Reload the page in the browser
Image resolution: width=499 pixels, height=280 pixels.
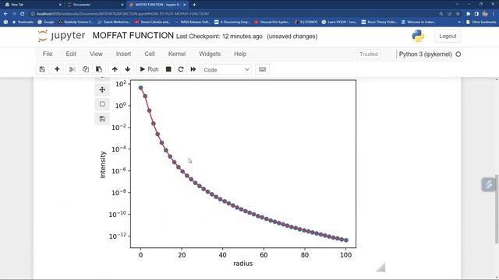(x=23, y=14)
